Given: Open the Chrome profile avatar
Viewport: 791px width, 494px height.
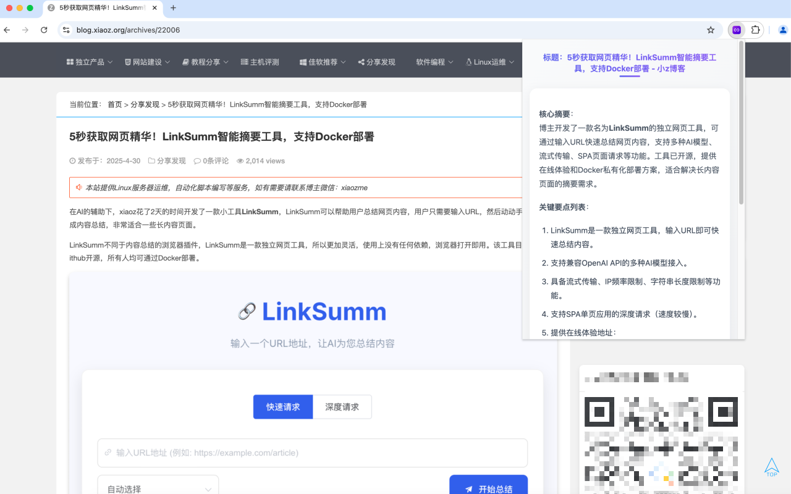Looking at the screenshot, I should (783, 30).
